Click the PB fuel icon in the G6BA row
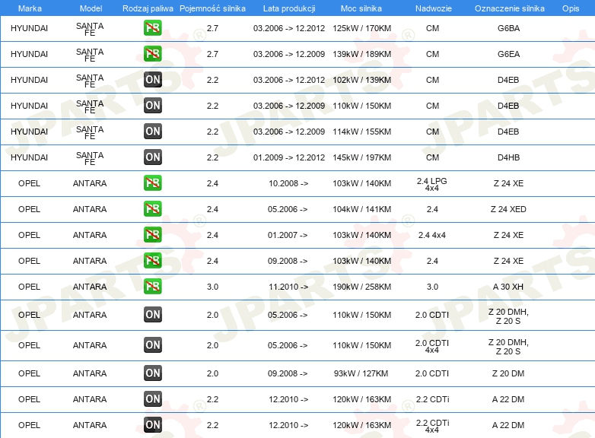The width and height of the screenshot is (595, 438). pos(152,29)
